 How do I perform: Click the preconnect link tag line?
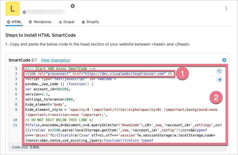pyautogui.click(x=98, y=74)
